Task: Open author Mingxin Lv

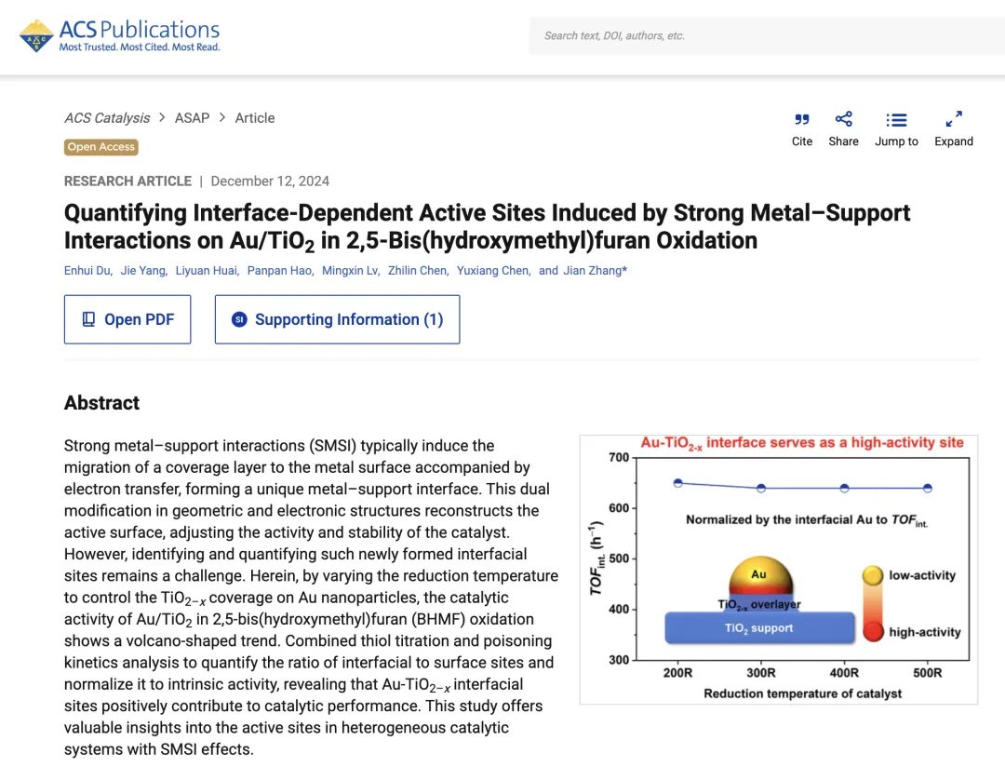Action: [349, 271]
